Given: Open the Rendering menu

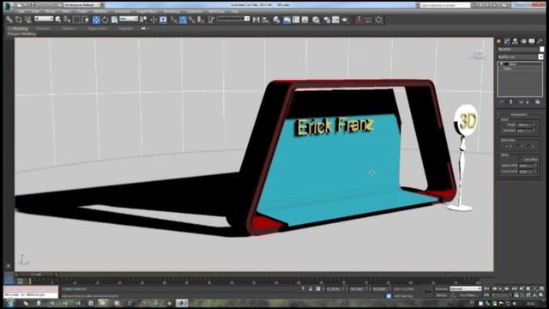Looking at the screenshot, I should click(x=172, y=11).
